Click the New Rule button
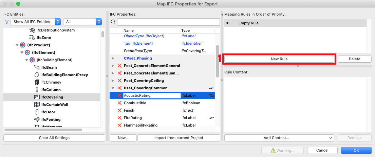The image size is (375, 157). tap(279, 59)
